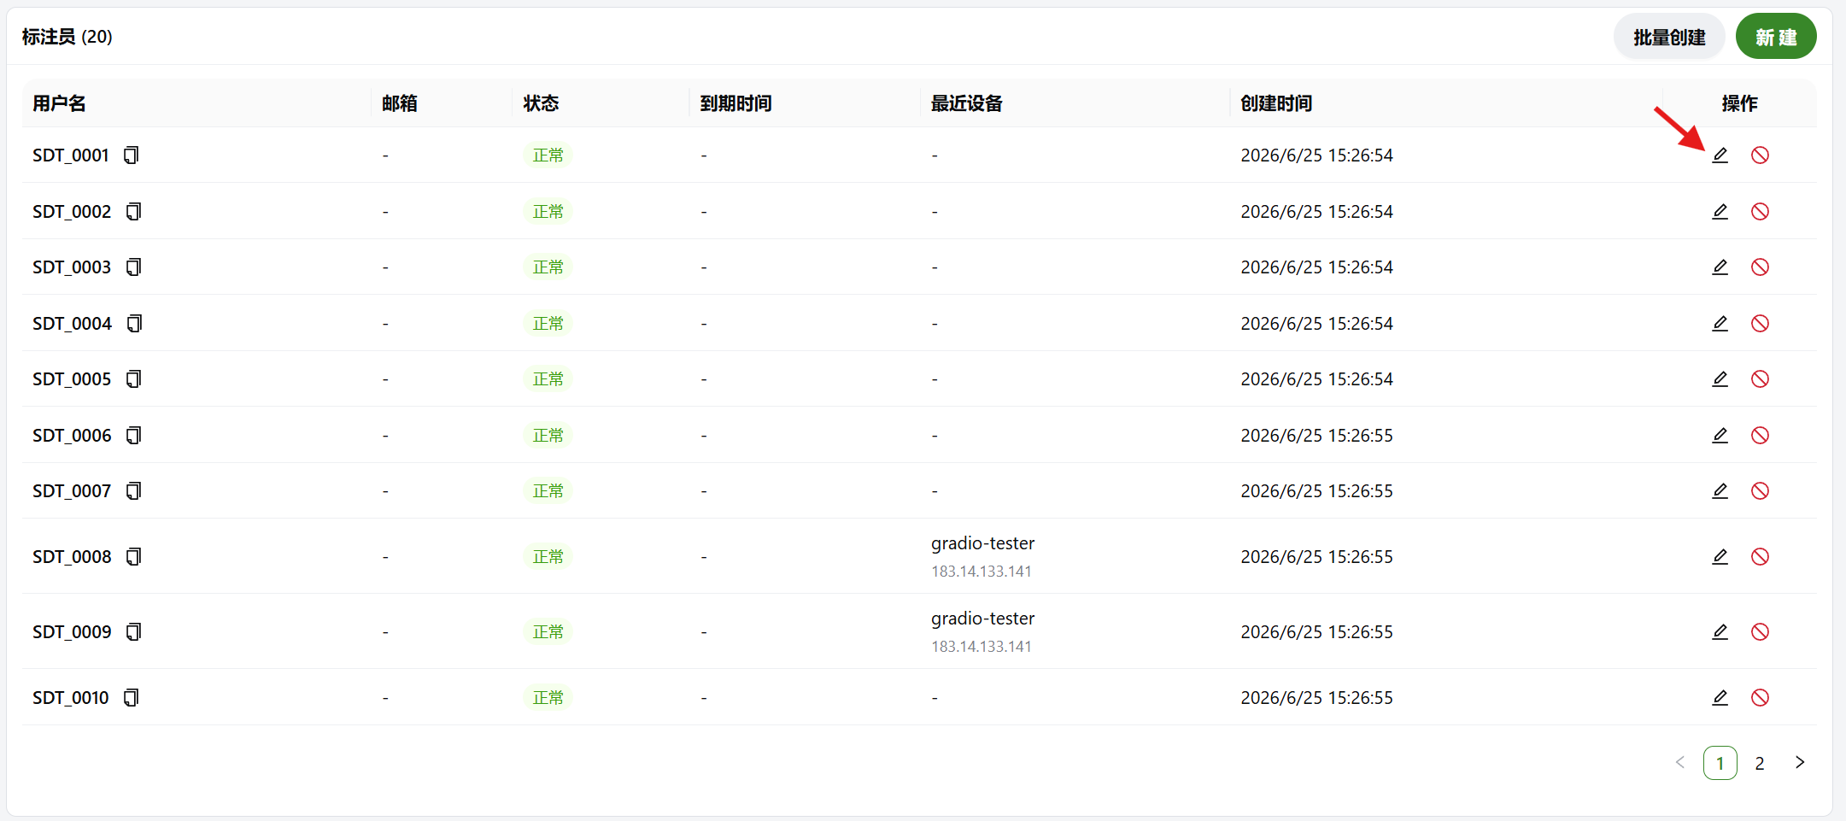This screenshot has height=821, width=1846.
Task: Click the green 新建 button
Action: tap(1776, 37)
